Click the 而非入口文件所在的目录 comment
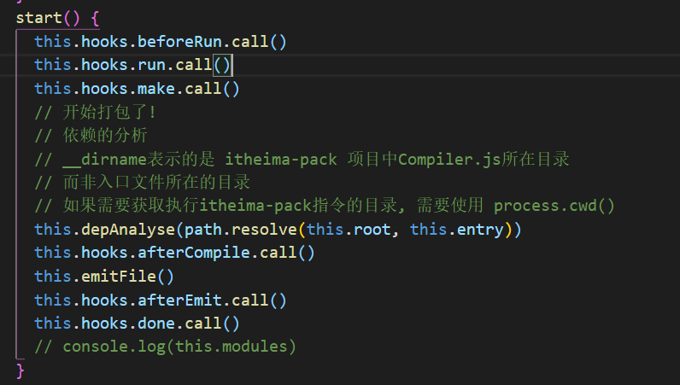680x385 pixels. [x=143, y=183]
